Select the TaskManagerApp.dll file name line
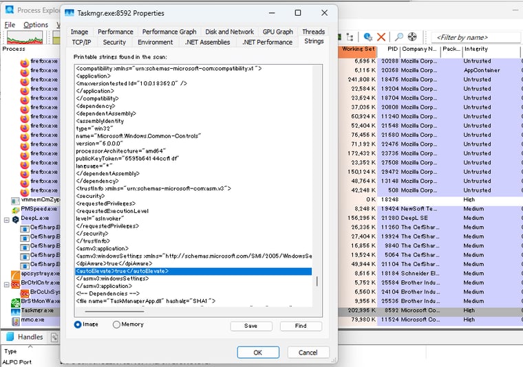This screenshot has width=523, height=367. pyautogui.click(x=145, y=301)
